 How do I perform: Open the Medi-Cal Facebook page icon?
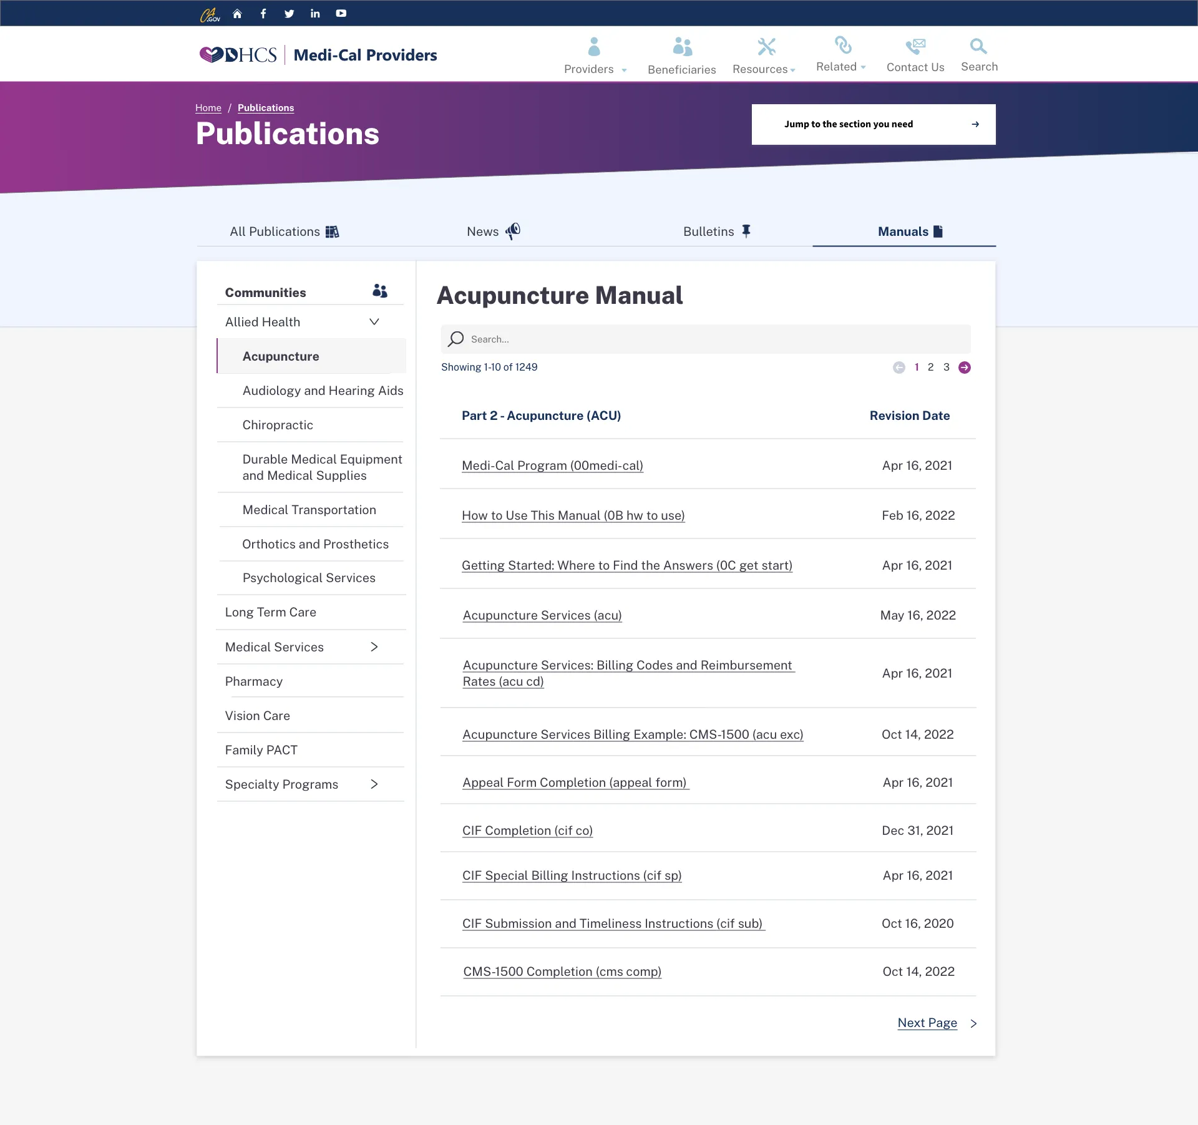[x=263, y=12]
